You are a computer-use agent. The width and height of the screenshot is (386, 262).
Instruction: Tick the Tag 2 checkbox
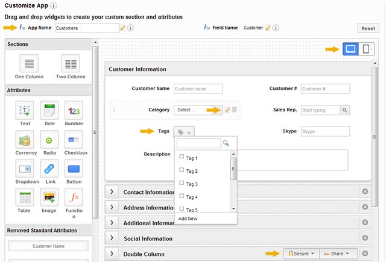(x=182, y=171)
